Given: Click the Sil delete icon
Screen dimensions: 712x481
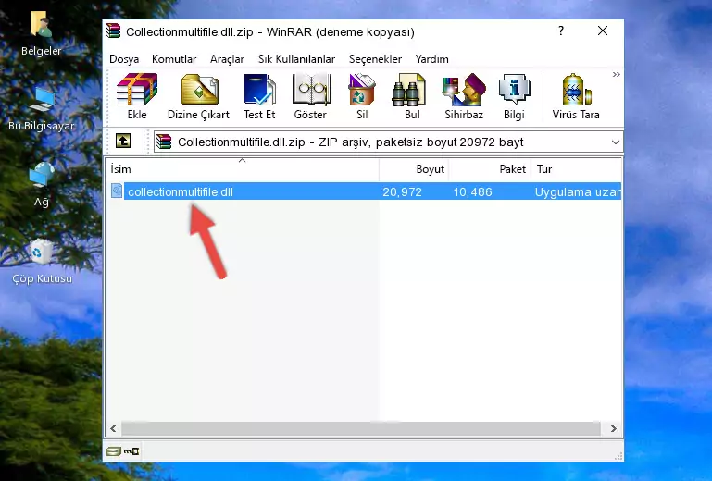Looking at the screenshot, I should (x=362, y=96).
